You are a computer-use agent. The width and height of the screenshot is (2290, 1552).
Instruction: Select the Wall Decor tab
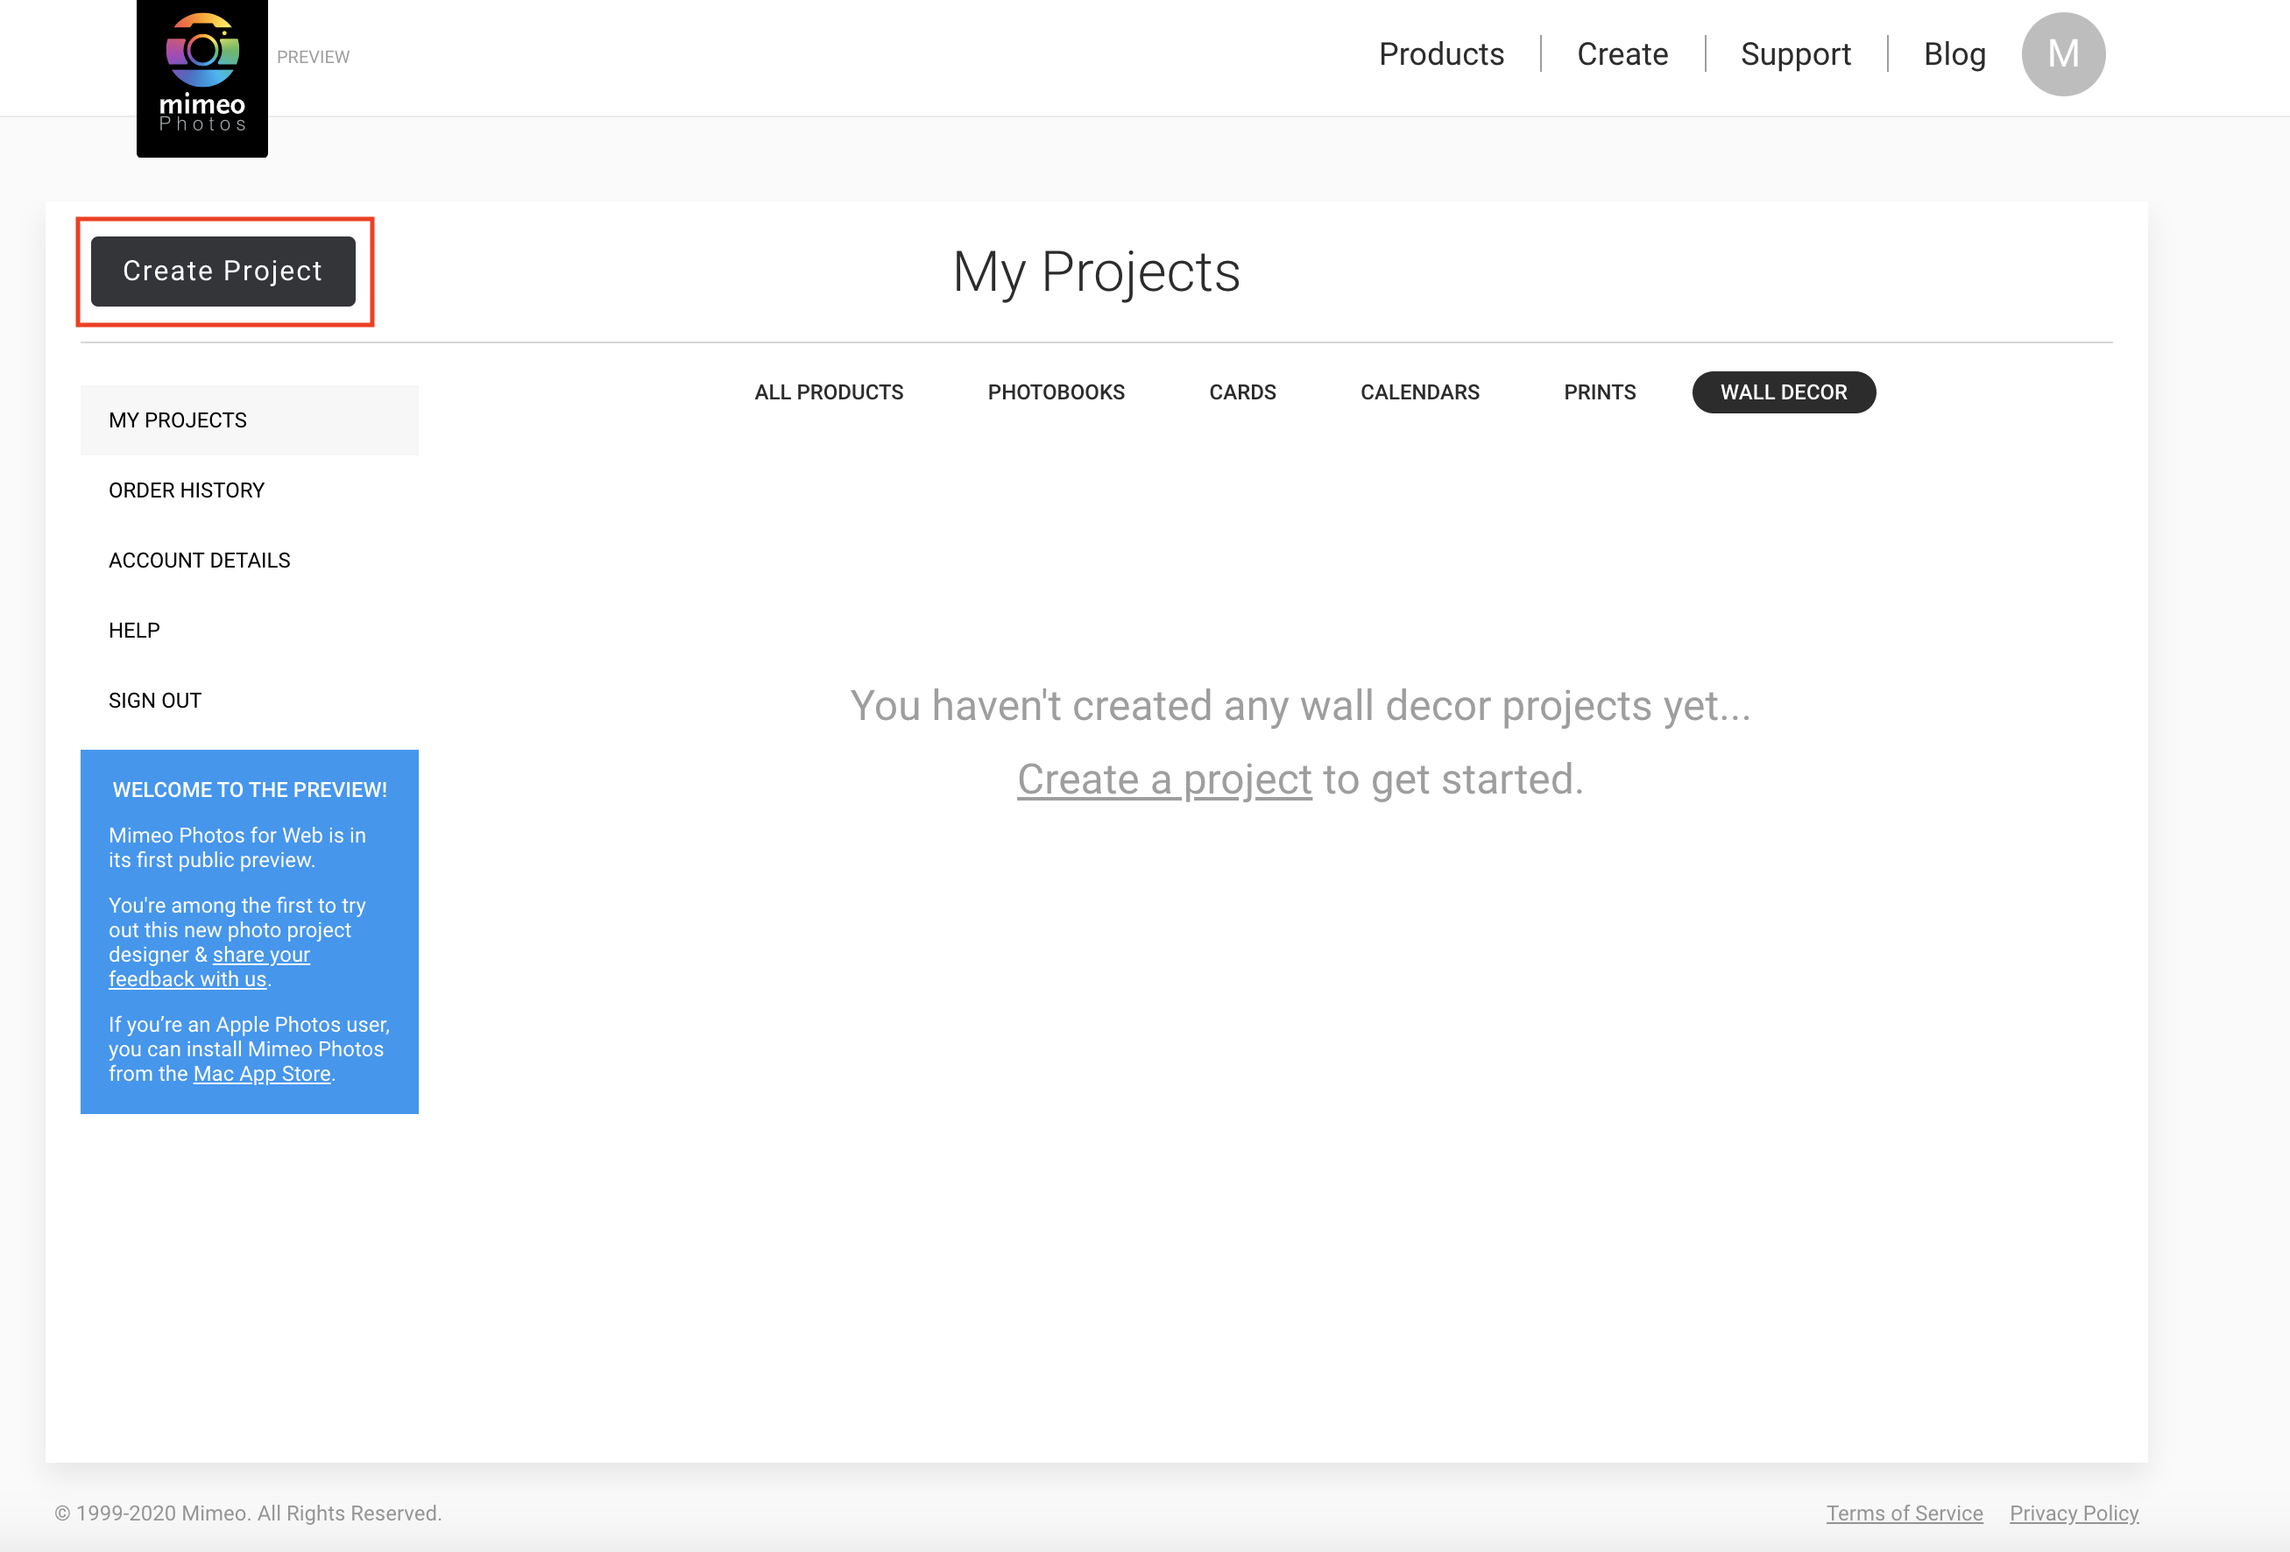[1783, 392]
